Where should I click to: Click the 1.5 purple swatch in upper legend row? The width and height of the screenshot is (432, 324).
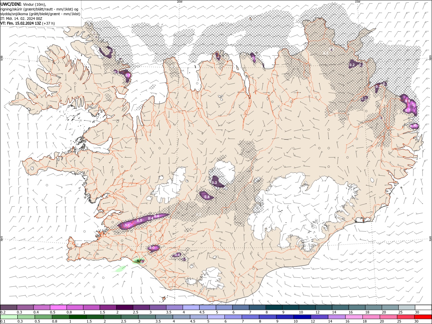coord(108,307)
